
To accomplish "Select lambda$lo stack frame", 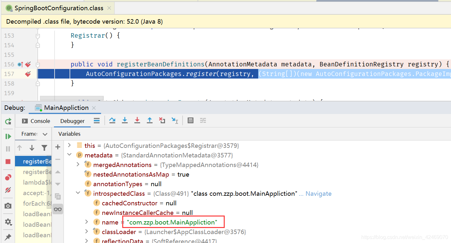I will [33, 182].
